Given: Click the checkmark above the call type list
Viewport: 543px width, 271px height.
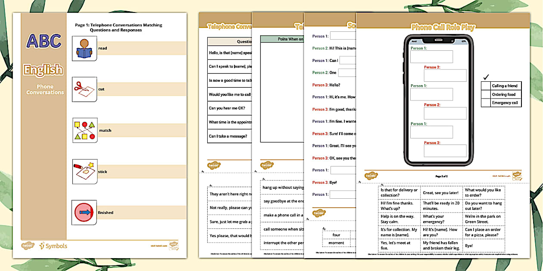Looking at the screenshot, I should pos(486,77).
